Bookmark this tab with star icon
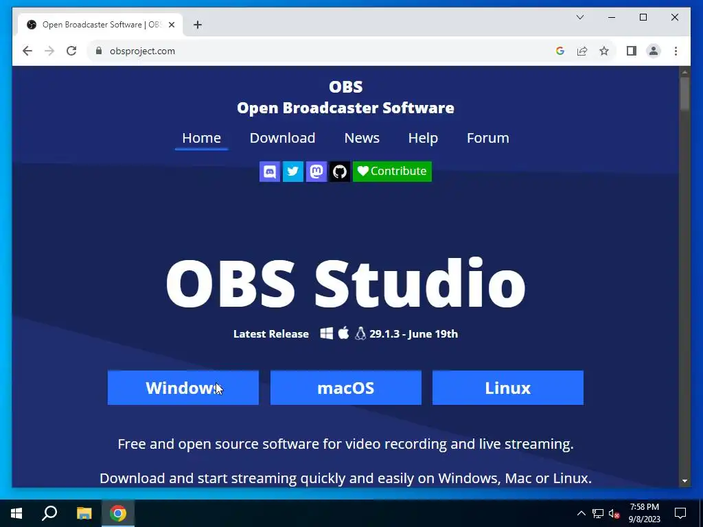This screenshot has width=703, height=527. [x=604, y=51]
